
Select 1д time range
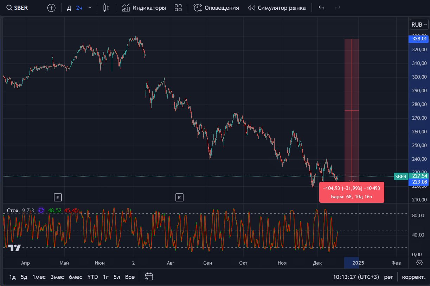click(x=12, y=277)
